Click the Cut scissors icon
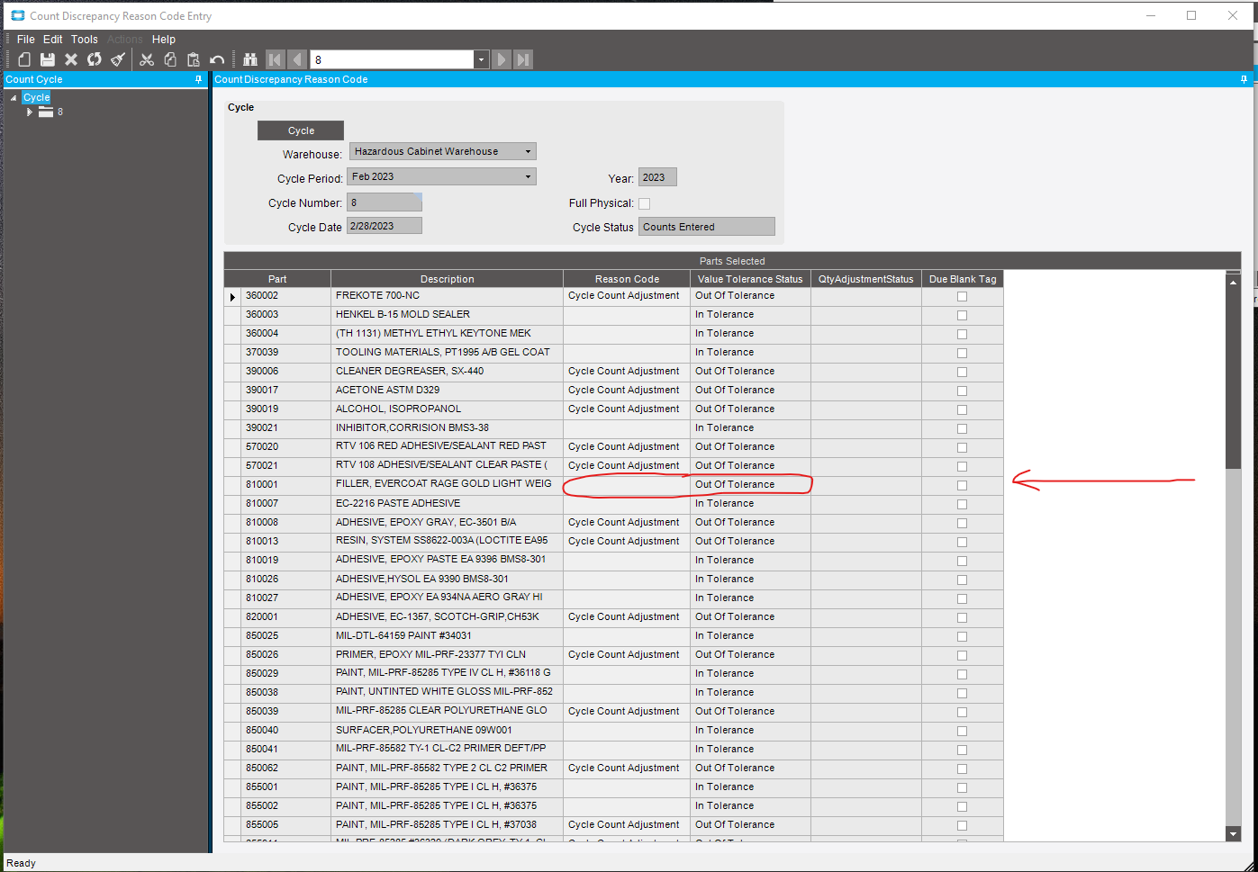1258x872 pixels. pyautogui.click(x=147, y=59)
